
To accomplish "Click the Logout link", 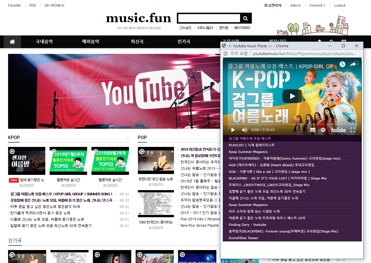I will 340,5.
